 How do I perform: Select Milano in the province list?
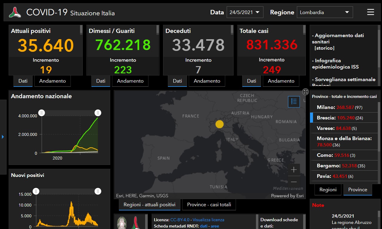[339, 107]
